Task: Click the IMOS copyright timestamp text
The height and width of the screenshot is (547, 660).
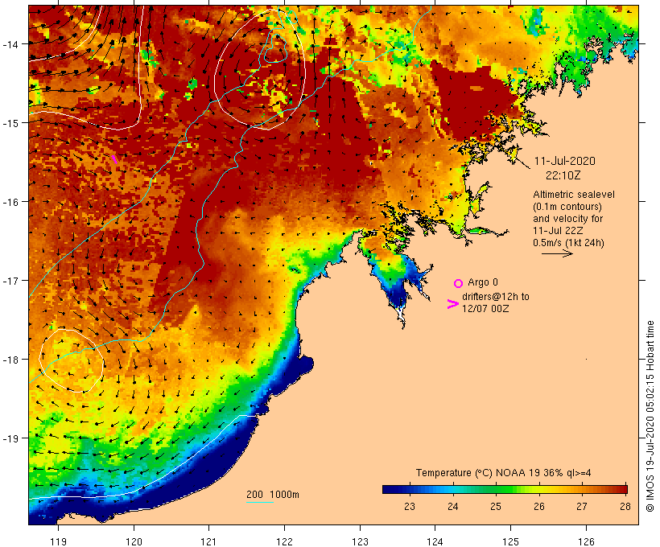Action: pos(650,417)
